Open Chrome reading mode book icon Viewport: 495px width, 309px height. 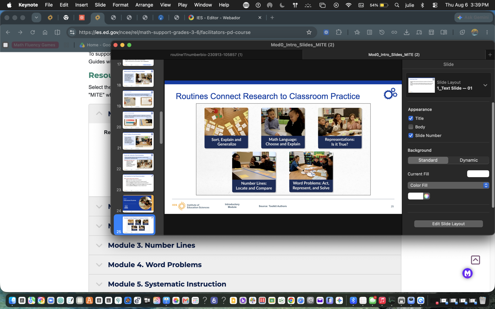point(444,32)
